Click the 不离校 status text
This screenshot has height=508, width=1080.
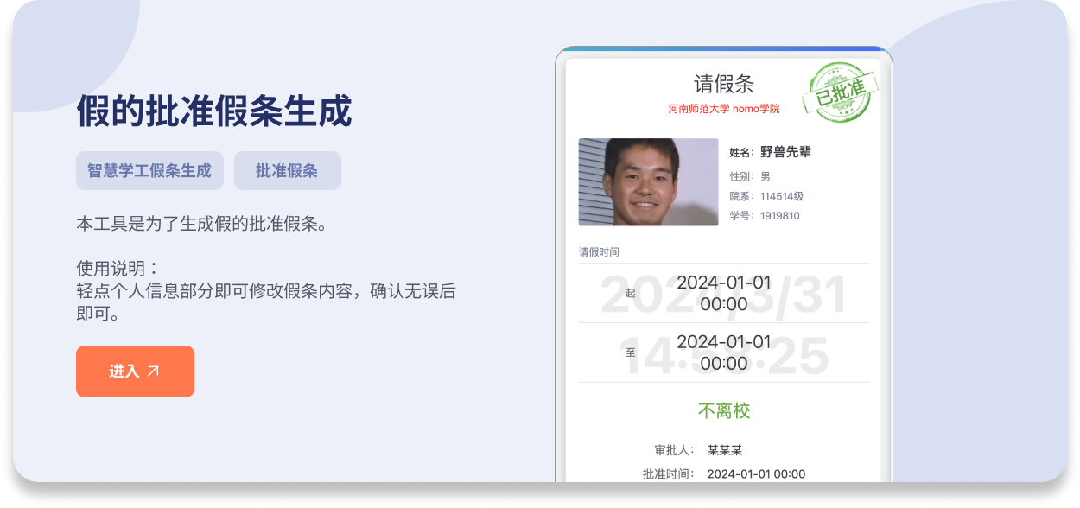(x=724, y=410)
